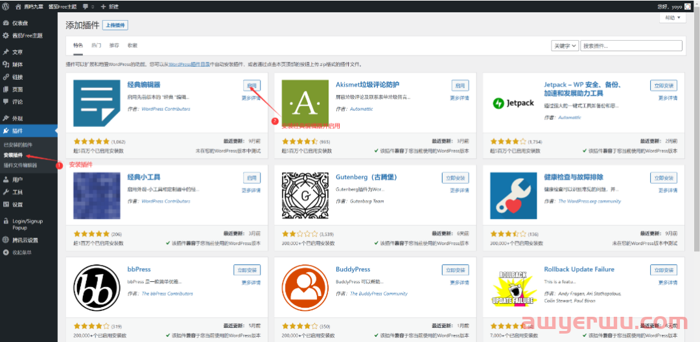This screenshot has height=342, width=700.
Task: Click the 酱茄Free主题 gear icon in sidebar
Action: pos(6,35)
